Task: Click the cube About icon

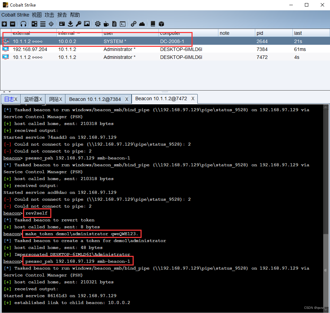Action: (x=161, y=24)
